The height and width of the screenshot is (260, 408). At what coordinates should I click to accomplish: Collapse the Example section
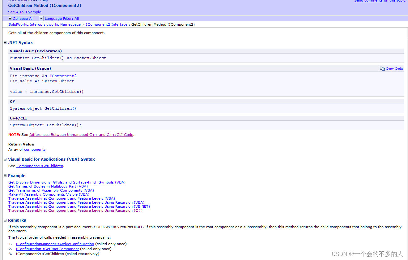(x=5, y=175)
